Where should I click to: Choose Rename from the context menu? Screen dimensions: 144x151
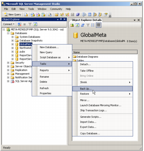[x=52, y=77]
